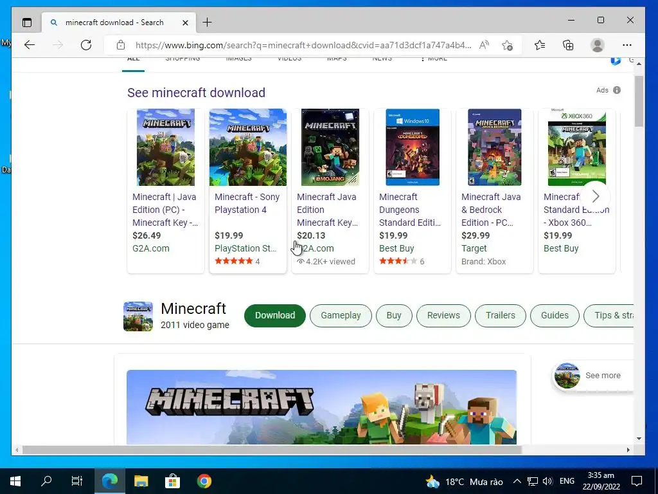Open the clock showing 3:35 am
Viewport: 658px width, 494px height.
click(x=601, y=481)
